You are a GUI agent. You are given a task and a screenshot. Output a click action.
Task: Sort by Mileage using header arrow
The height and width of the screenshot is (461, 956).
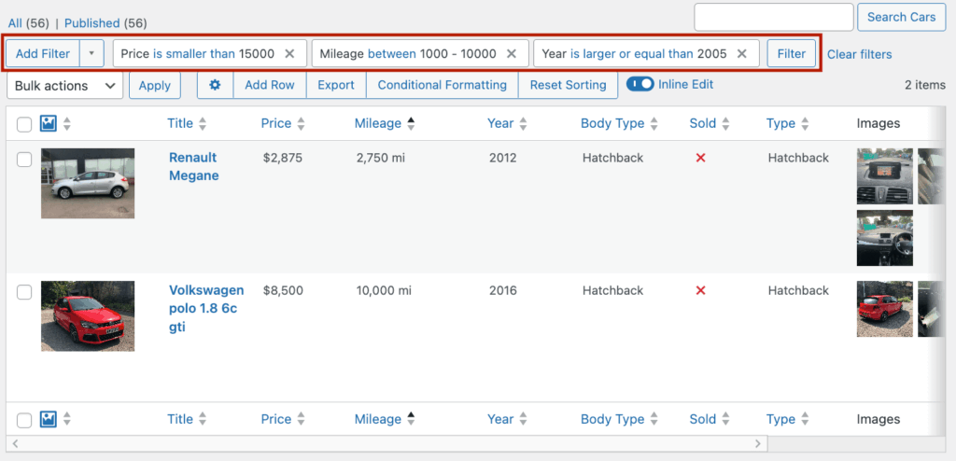[412, 123]
